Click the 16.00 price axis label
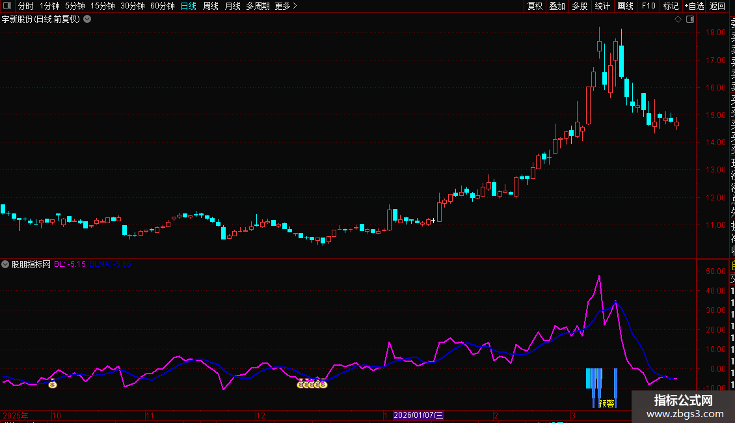Screen dimensions: 735x423 coord(715,87)
